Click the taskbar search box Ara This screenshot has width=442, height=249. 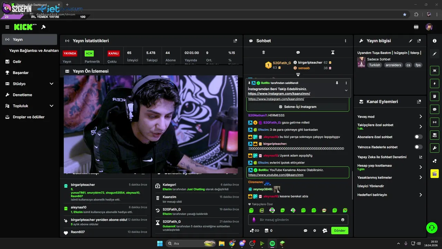(191, 243)
